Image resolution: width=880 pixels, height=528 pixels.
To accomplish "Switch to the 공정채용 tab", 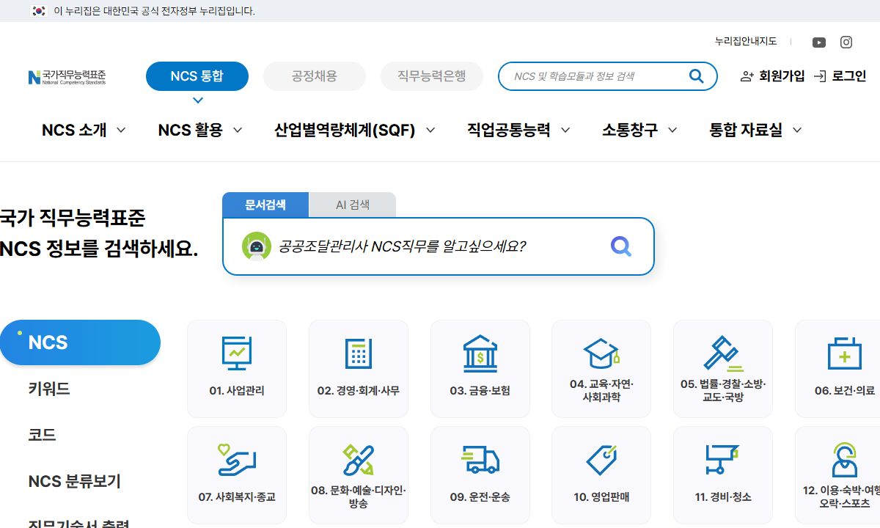I will 315,76.
